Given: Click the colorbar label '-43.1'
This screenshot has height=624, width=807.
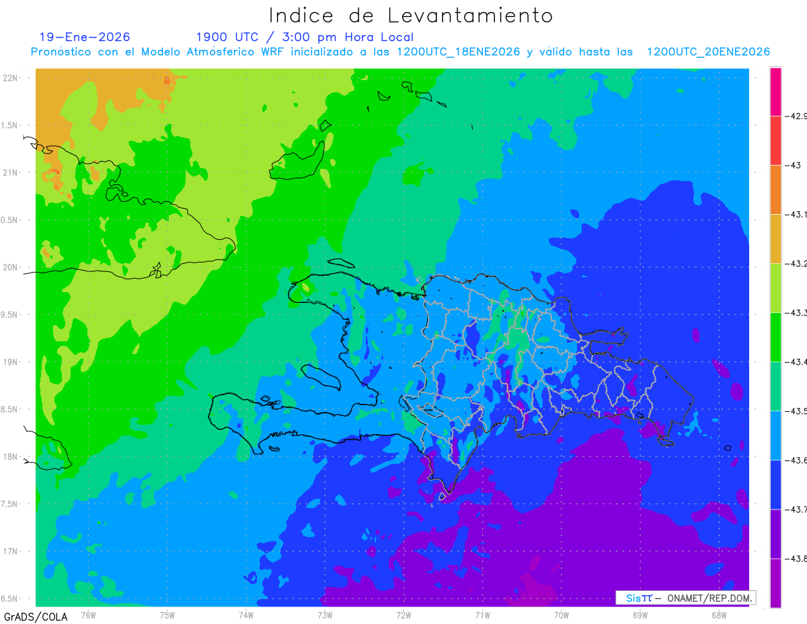Looking at the screenshot, I should 796,214.
